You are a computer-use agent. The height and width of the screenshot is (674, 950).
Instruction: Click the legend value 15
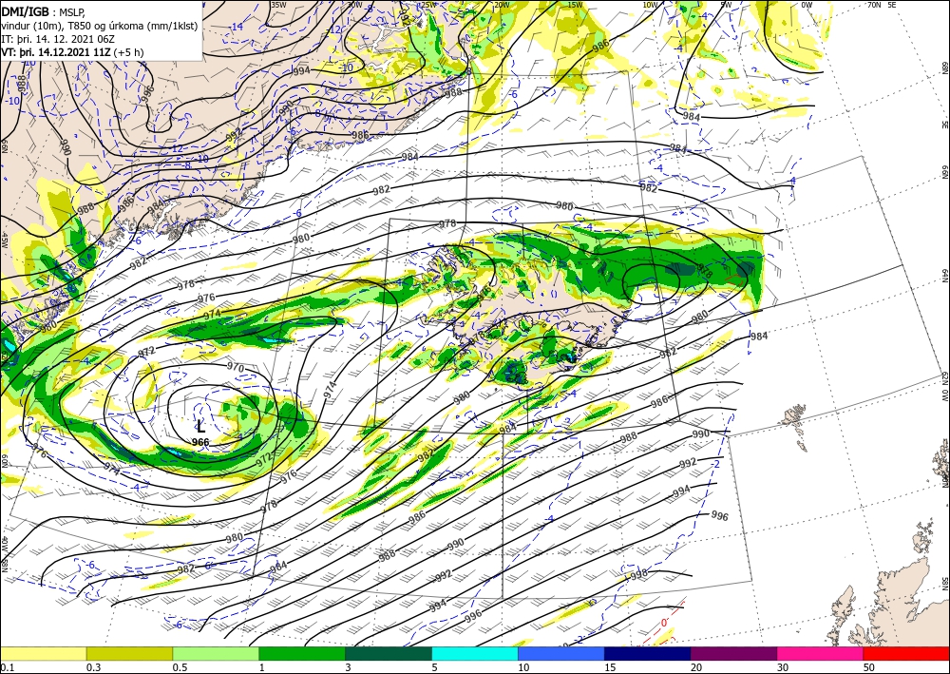(610, 667)
